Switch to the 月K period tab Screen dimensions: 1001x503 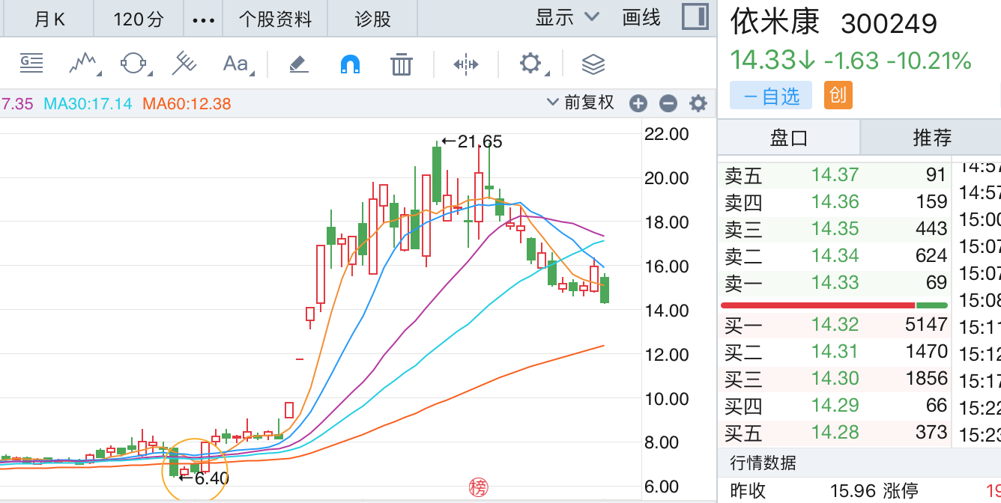49,19
